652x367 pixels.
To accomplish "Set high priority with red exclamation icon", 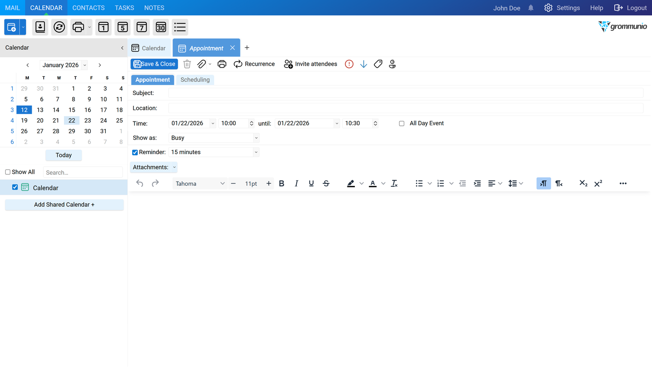I will coord(349,64).
